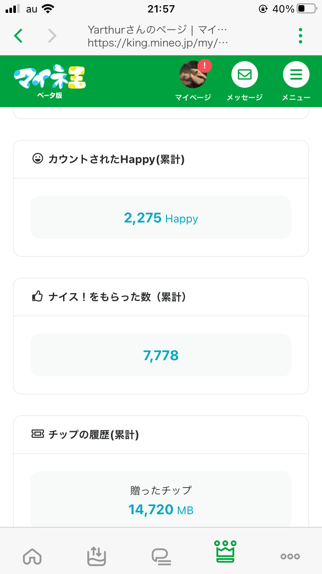322x574 pixels.
Task: Expand the メニュー hamburger menu
Action: coord(296,75)
